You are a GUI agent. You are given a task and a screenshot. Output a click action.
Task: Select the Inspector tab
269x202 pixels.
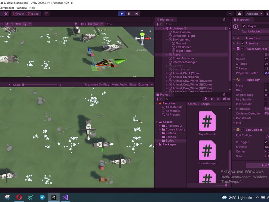pyautogui.click(x=242, y=20)
